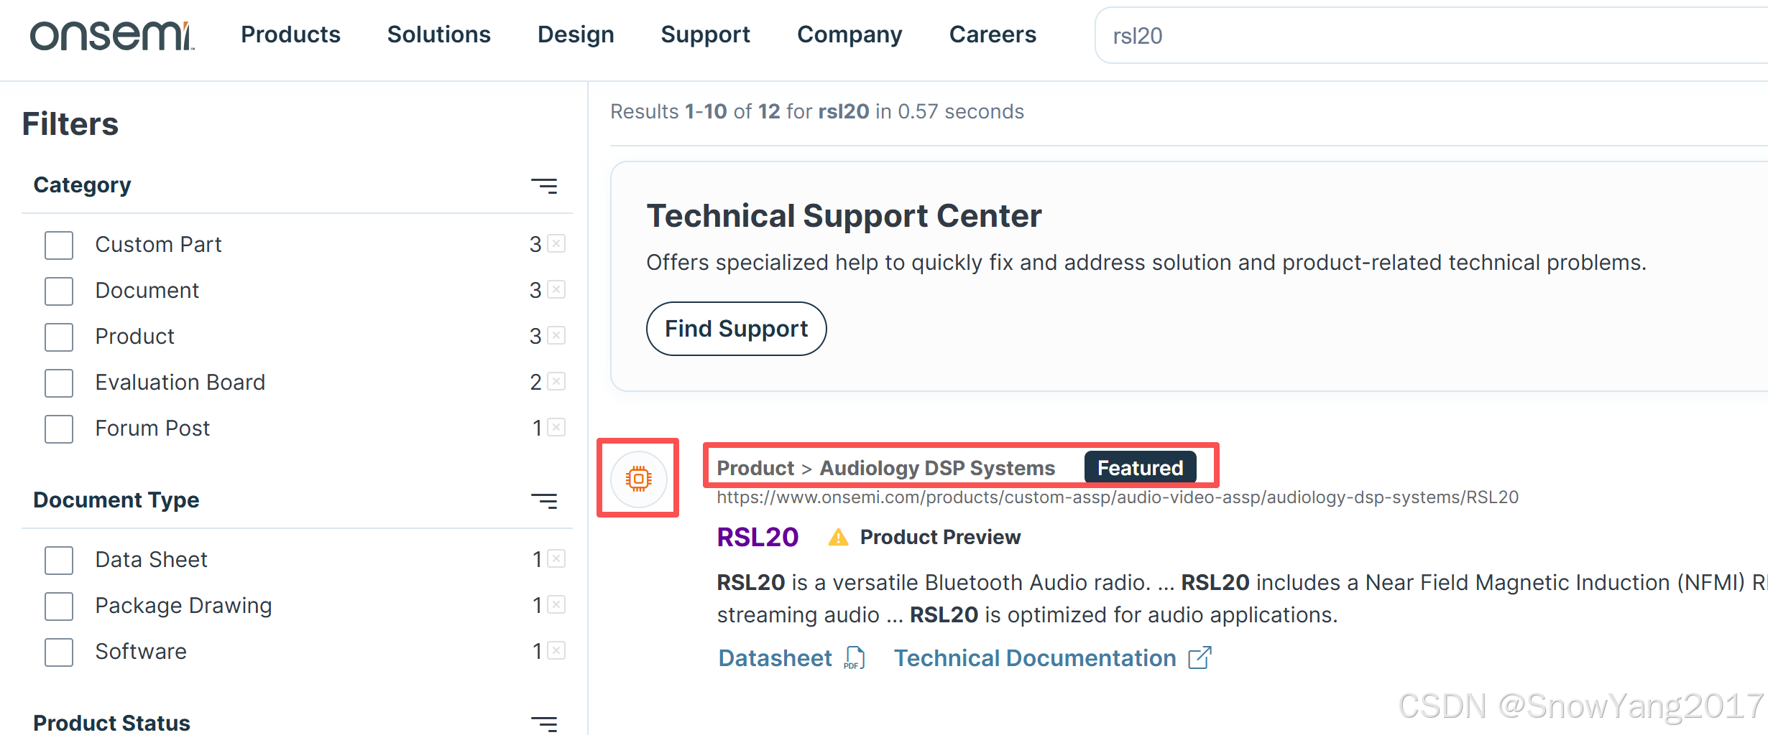This screenshot has height=735, width=1768.
Task: Check the Custom Part checkbox
Action: 59,245
